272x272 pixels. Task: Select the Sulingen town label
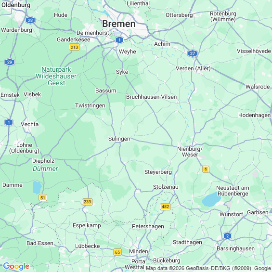119,139
